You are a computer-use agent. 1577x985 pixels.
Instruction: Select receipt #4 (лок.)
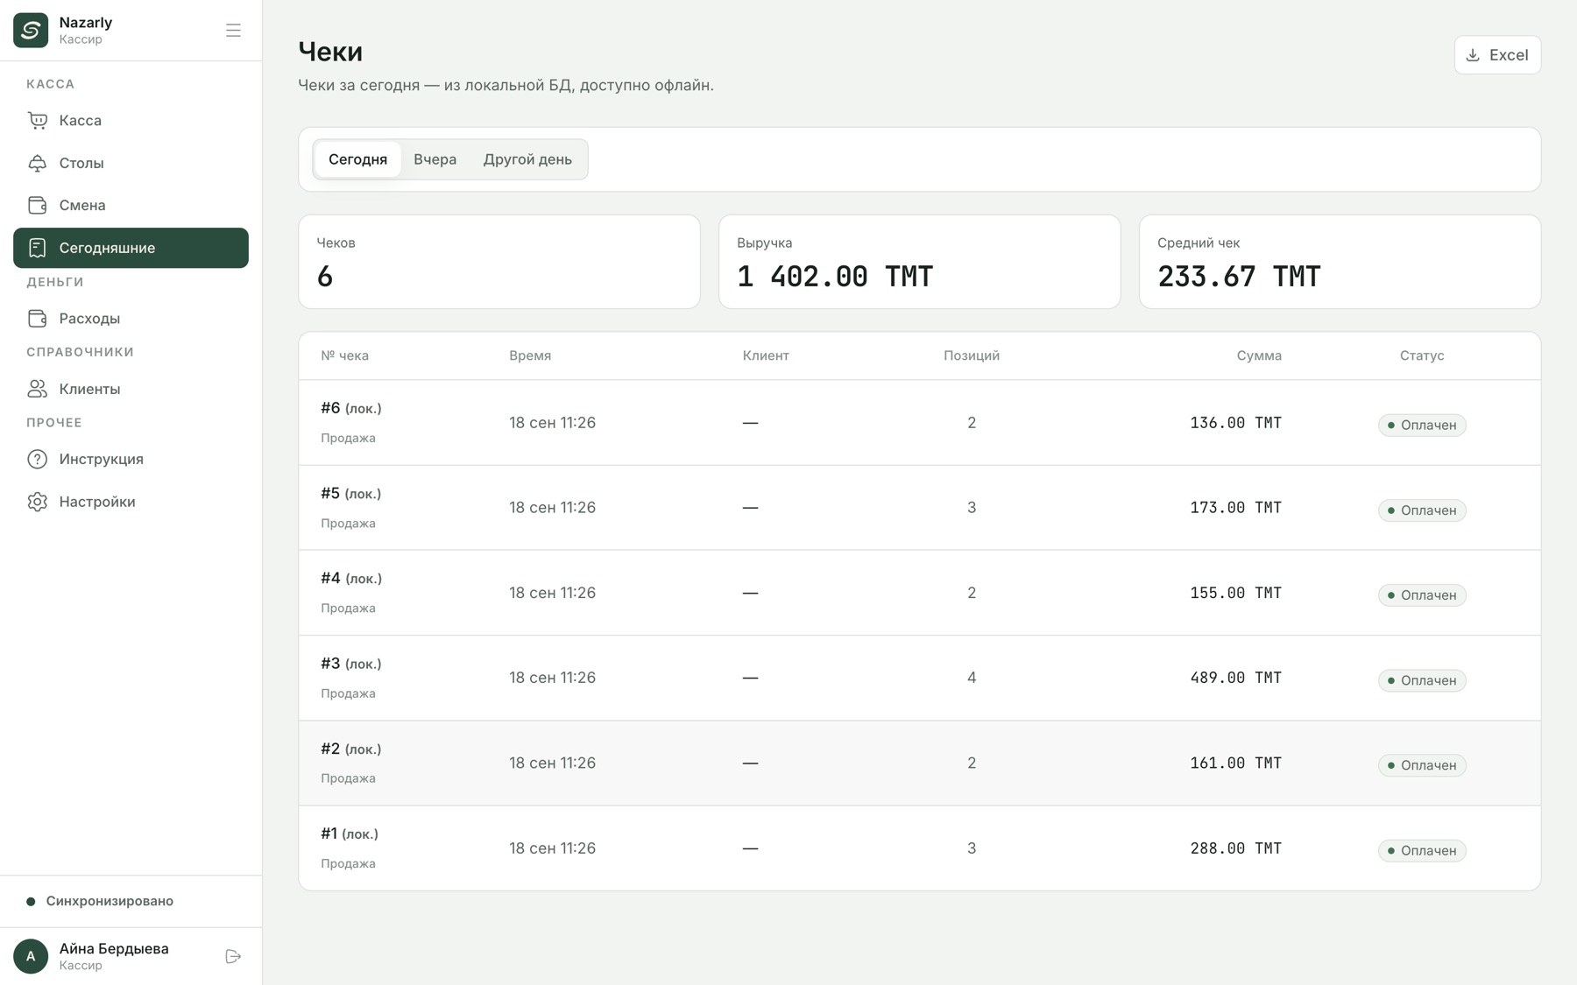919,593
